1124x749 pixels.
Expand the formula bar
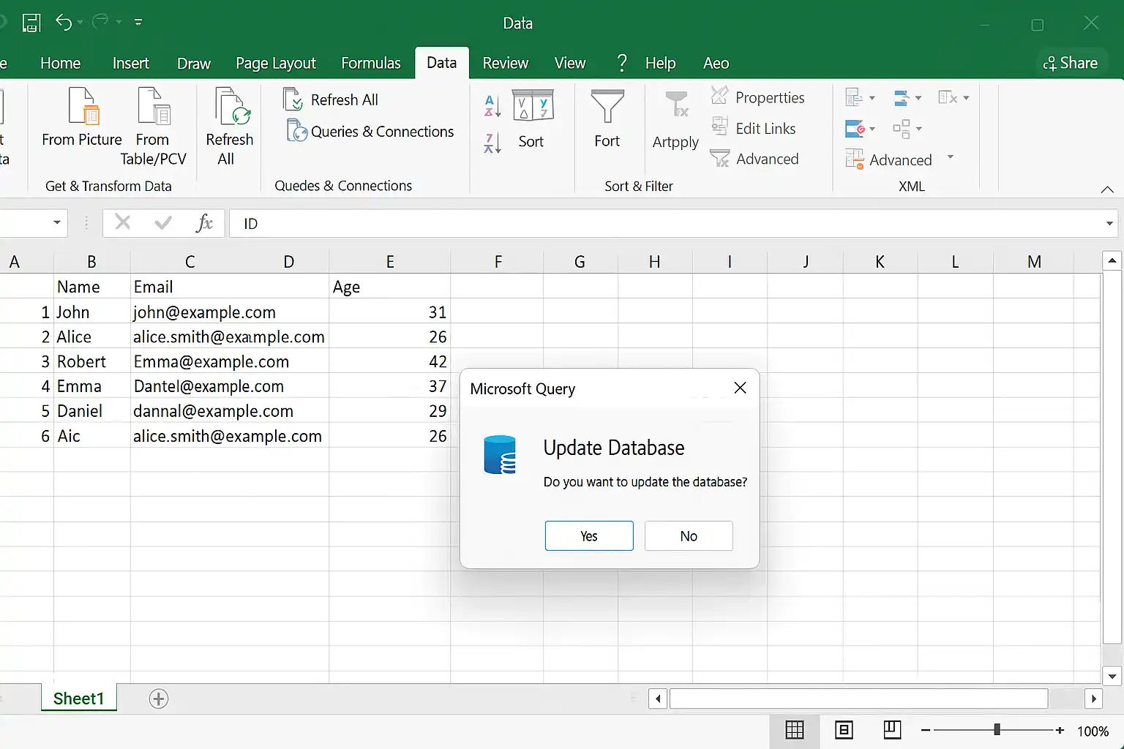click(1110, 223)
